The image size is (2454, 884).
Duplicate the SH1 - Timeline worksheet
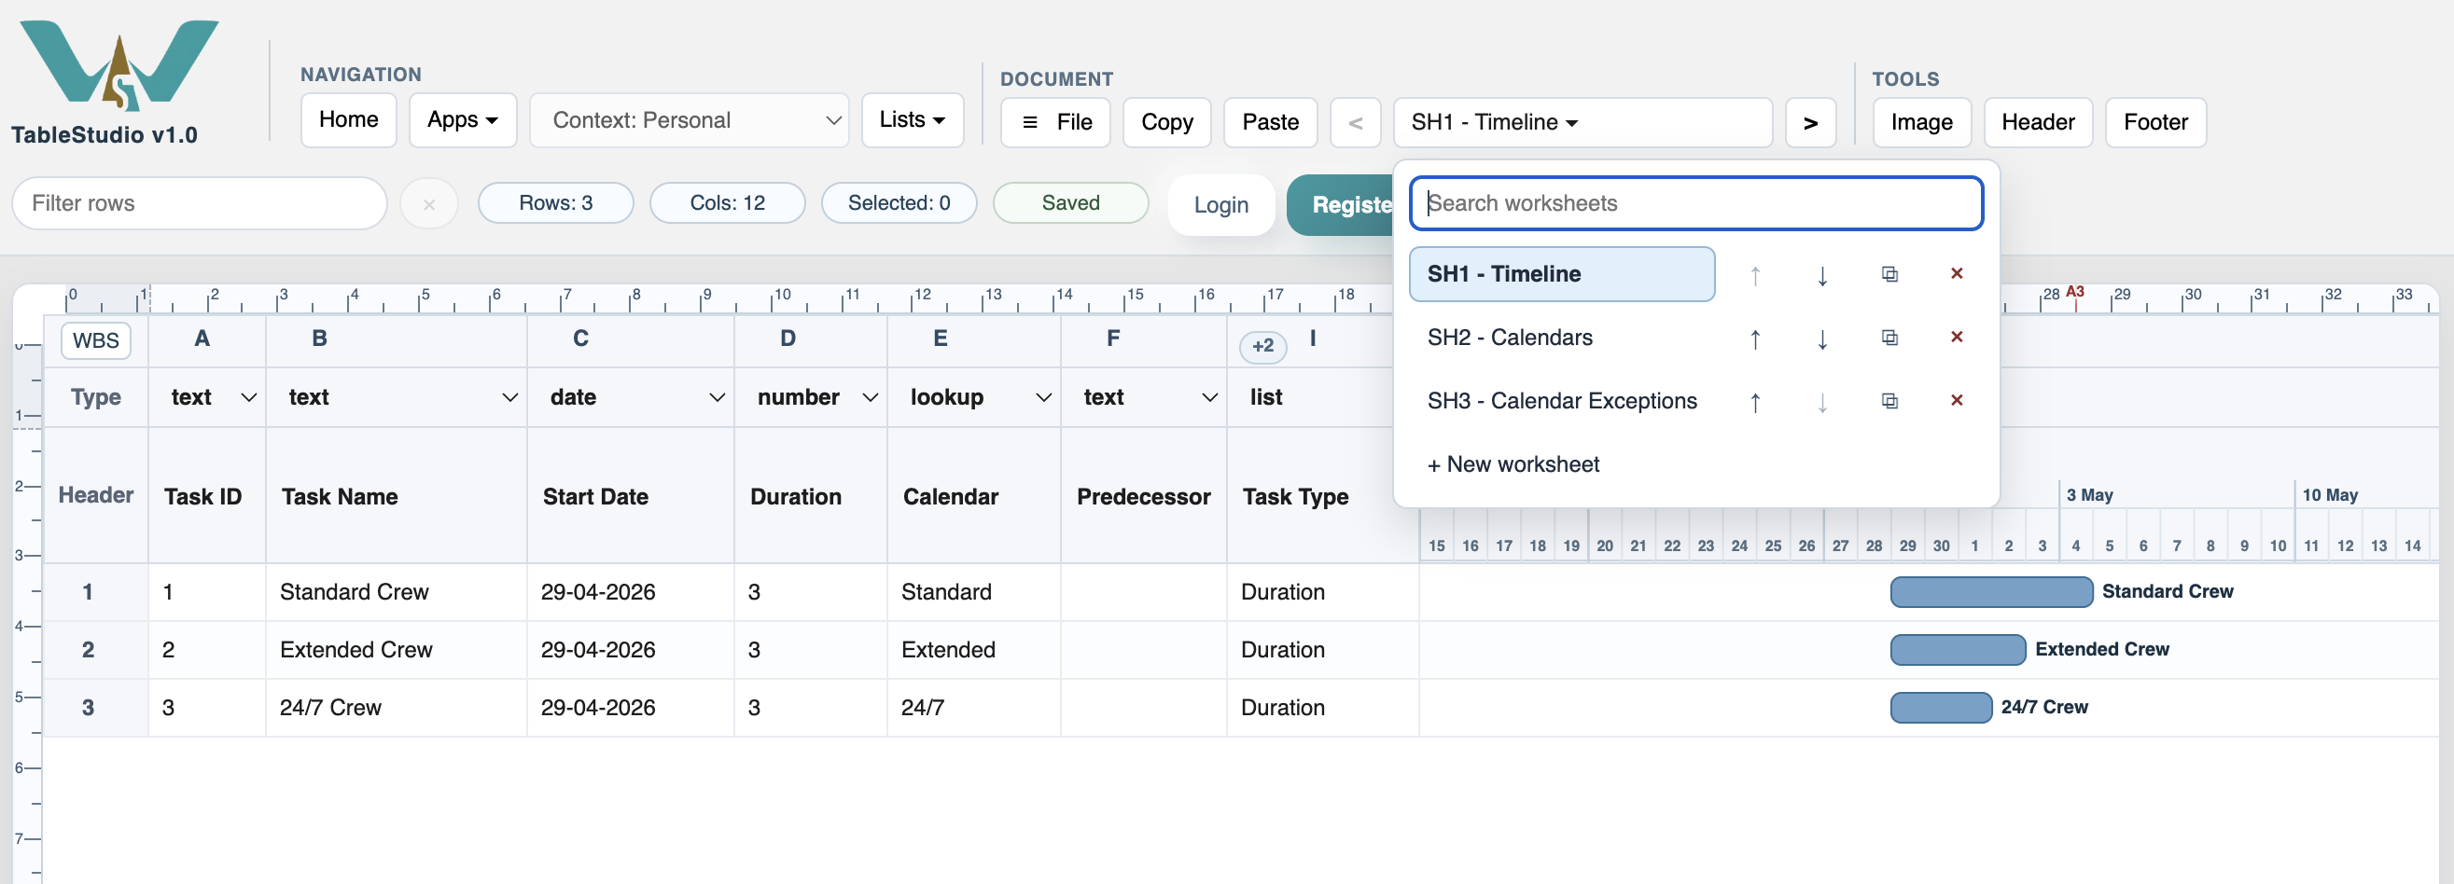pos(1889,275)
